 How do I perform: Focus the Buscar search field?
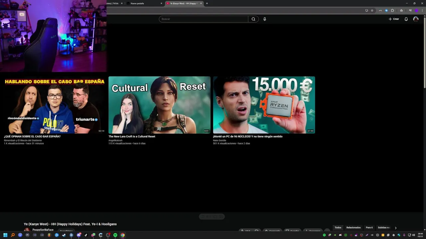(203, 19)
